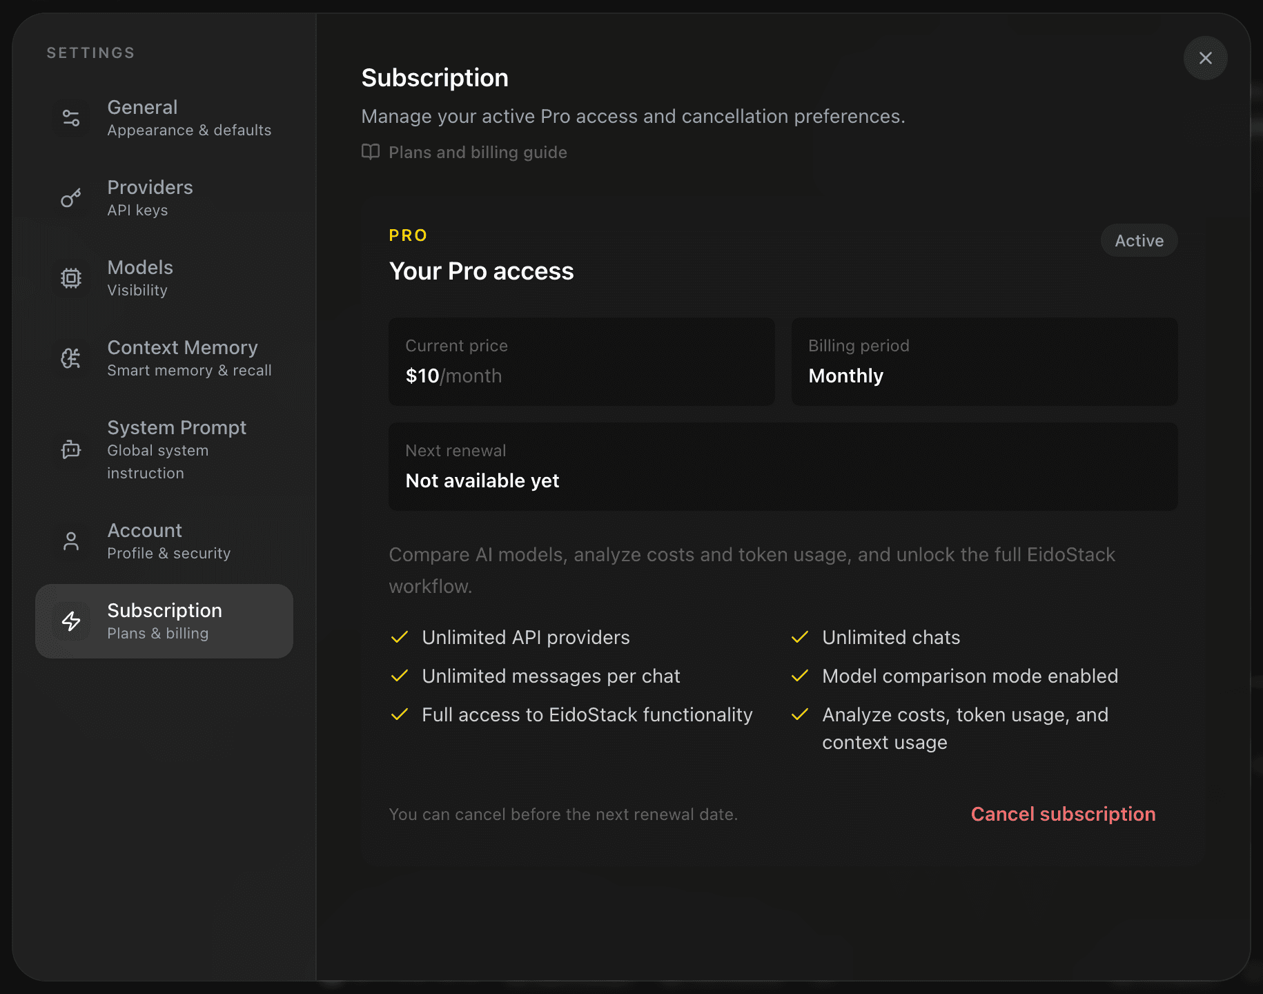Screen dimensions: 1263x994
Task: Click the Billing period Monthly card
Action: [985, 362]
